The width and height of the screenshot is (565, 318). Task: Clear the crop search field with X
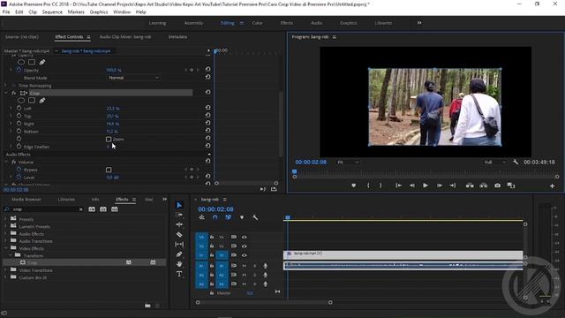click(80, 209)
